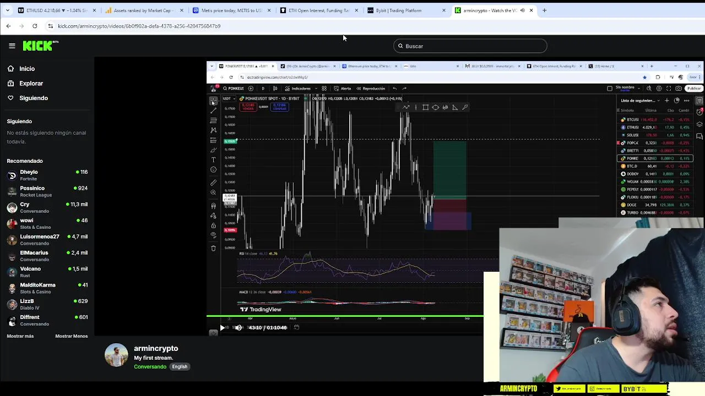The image size is (705, 396).
Task: Select the brush tool in TradingView toolbar
Action: (214, 150)
